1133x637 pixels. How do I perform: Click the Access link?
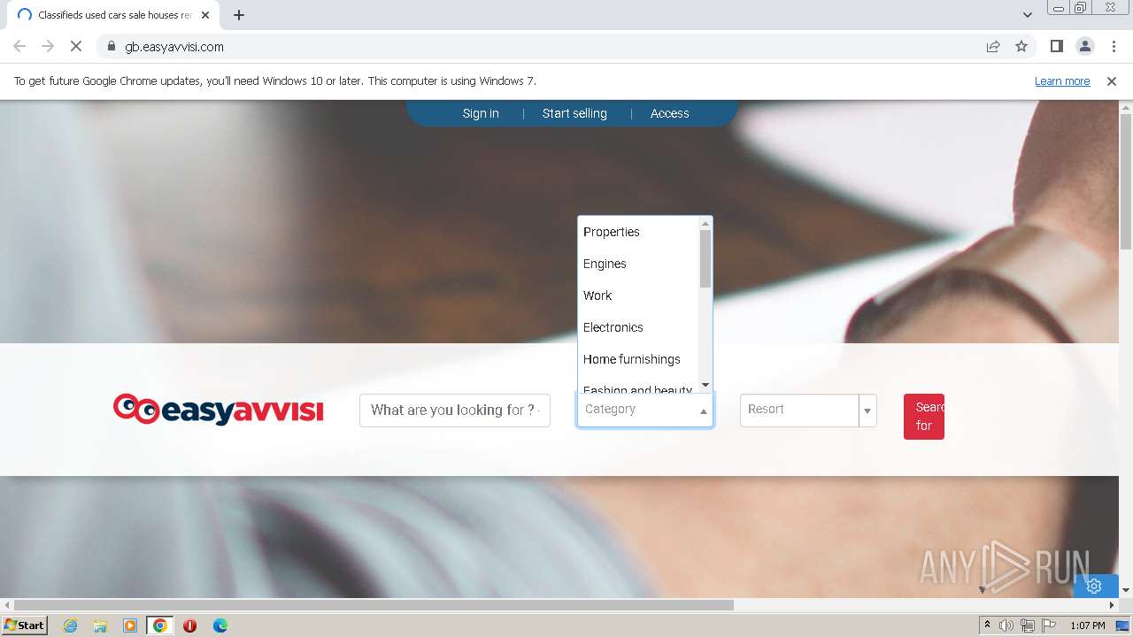coord(669,113)
